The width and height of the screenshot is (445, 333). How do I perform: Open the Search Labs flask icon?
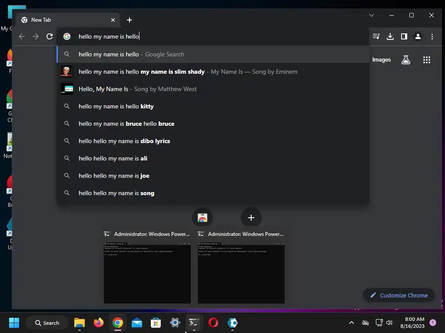tap(406, 60)
